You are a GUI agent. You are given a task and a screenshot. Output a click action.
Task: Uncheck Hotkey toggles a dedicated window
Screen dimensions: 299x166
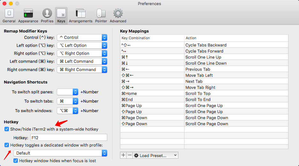(7, 145)
